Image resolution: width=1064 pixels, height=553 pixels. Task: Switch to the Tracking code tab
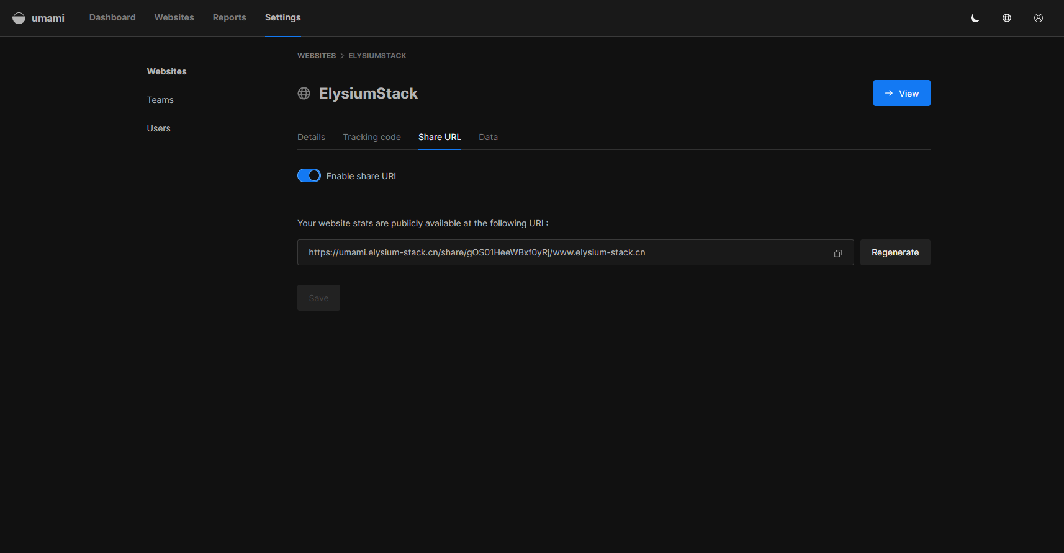(x=372, y=137)
